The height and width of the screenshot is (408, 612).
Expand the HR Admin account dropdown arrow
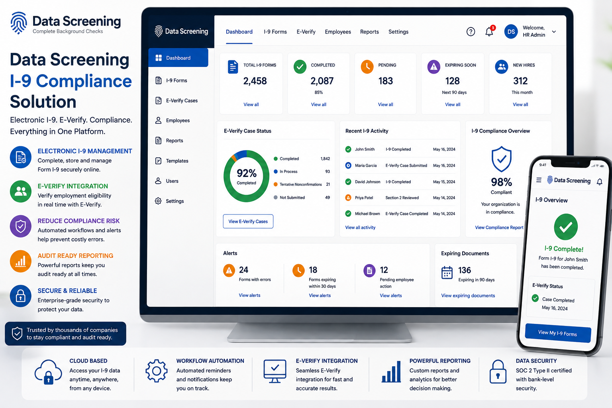(x=554, y=31)
